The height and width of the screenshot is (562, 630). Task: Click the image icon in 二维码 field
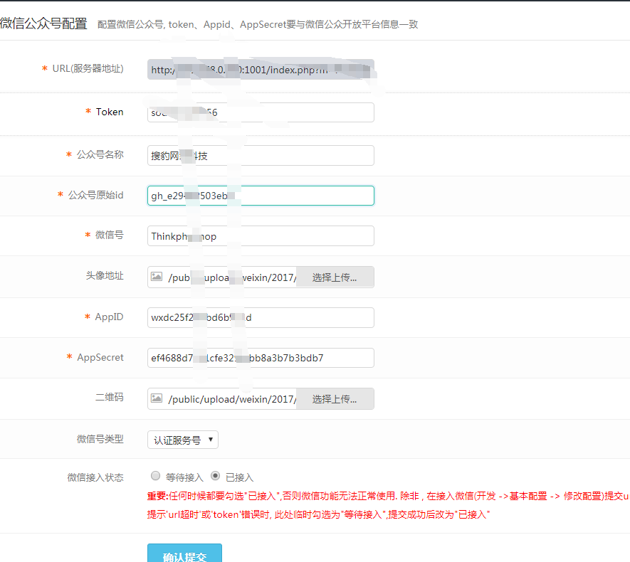point(157,398)
